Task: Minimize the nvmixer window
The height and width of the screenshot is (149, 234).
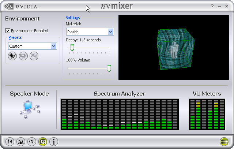Action: 219,6
